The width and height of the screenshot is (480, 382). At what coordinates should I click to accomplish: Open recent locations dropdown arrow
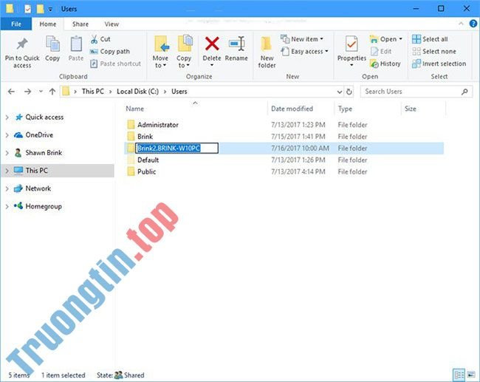(x=41, y=92)
